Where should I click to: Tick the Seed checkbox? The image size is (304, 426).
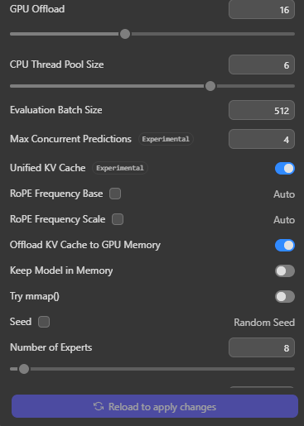(44, 322)
